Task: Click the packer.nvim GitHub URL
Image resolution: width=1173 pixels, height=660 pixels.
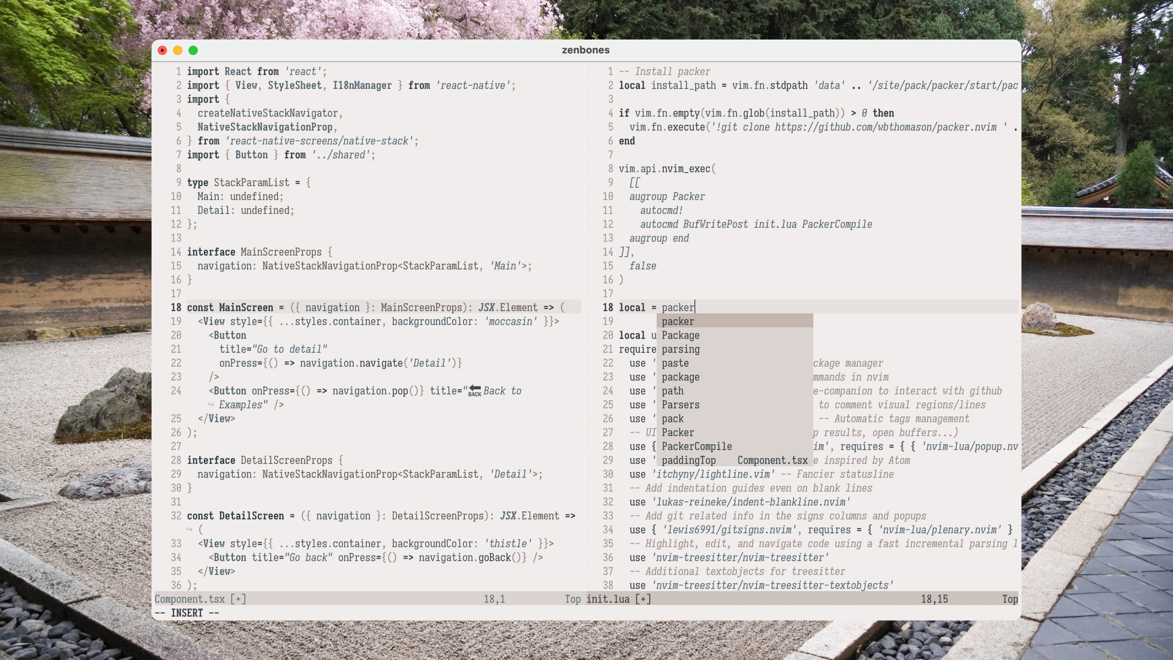Action: [x=885, y=127]
